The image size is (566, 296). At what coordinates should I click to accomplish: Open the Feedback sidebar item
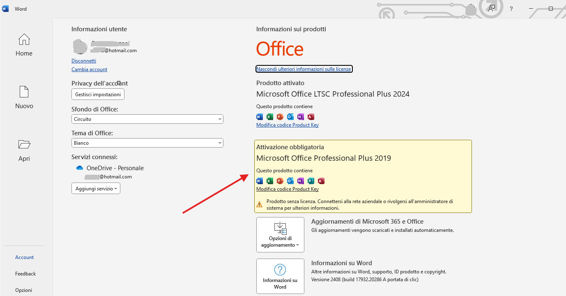point(25,274)
